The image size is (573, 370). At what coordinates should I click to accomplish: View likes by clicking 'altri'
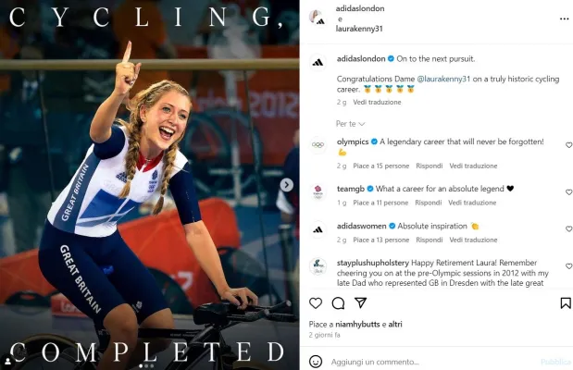(x=394, y=325)
